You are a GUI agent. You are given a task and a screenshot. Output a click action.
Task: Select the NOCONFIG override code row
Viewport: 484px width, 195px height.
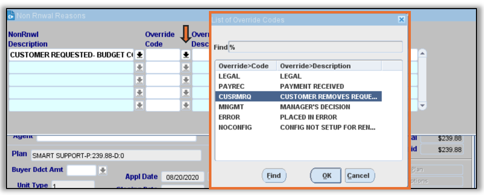(x=299, y=127)
